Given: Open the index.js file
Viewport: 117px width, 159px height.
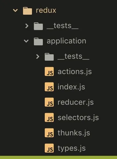Looking at the screenshot, I should (71, 87).
